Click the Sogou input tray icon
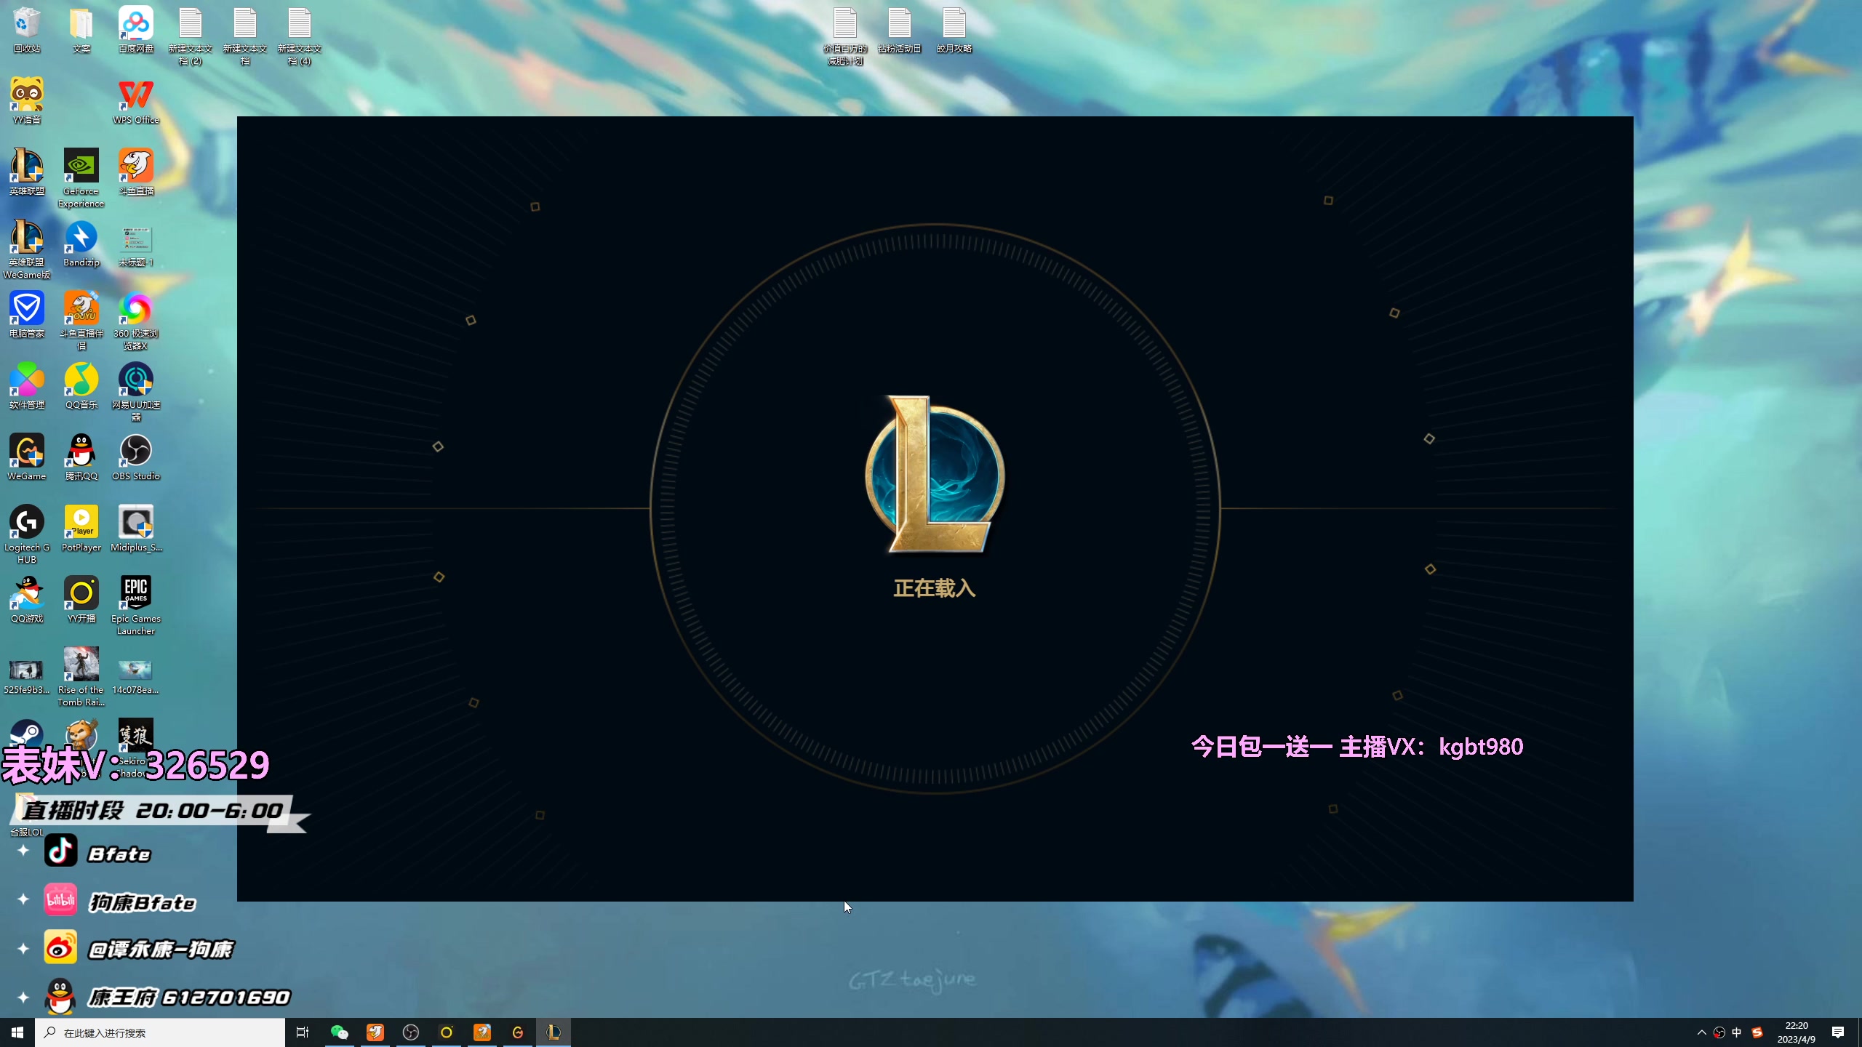Image resolution: width=1862 pixels, height=1047 pixels. coord(1757,1032)
